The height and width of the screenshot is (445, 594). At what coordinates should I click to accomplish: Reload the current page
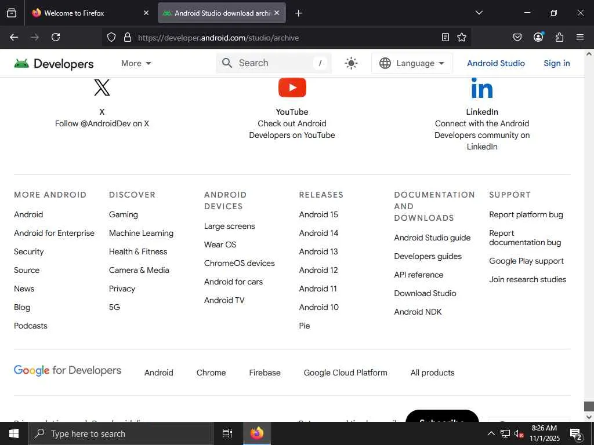click(x=56, y=37)
